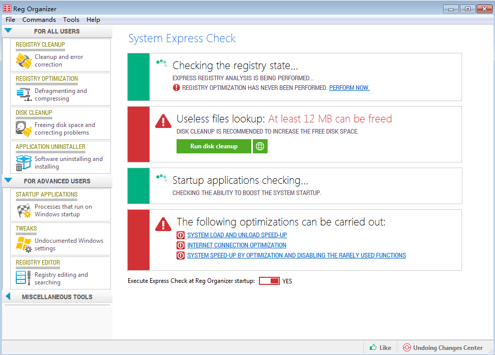
Task: Open System Load and Unload Speed-up link
Action: click(237, 235)
